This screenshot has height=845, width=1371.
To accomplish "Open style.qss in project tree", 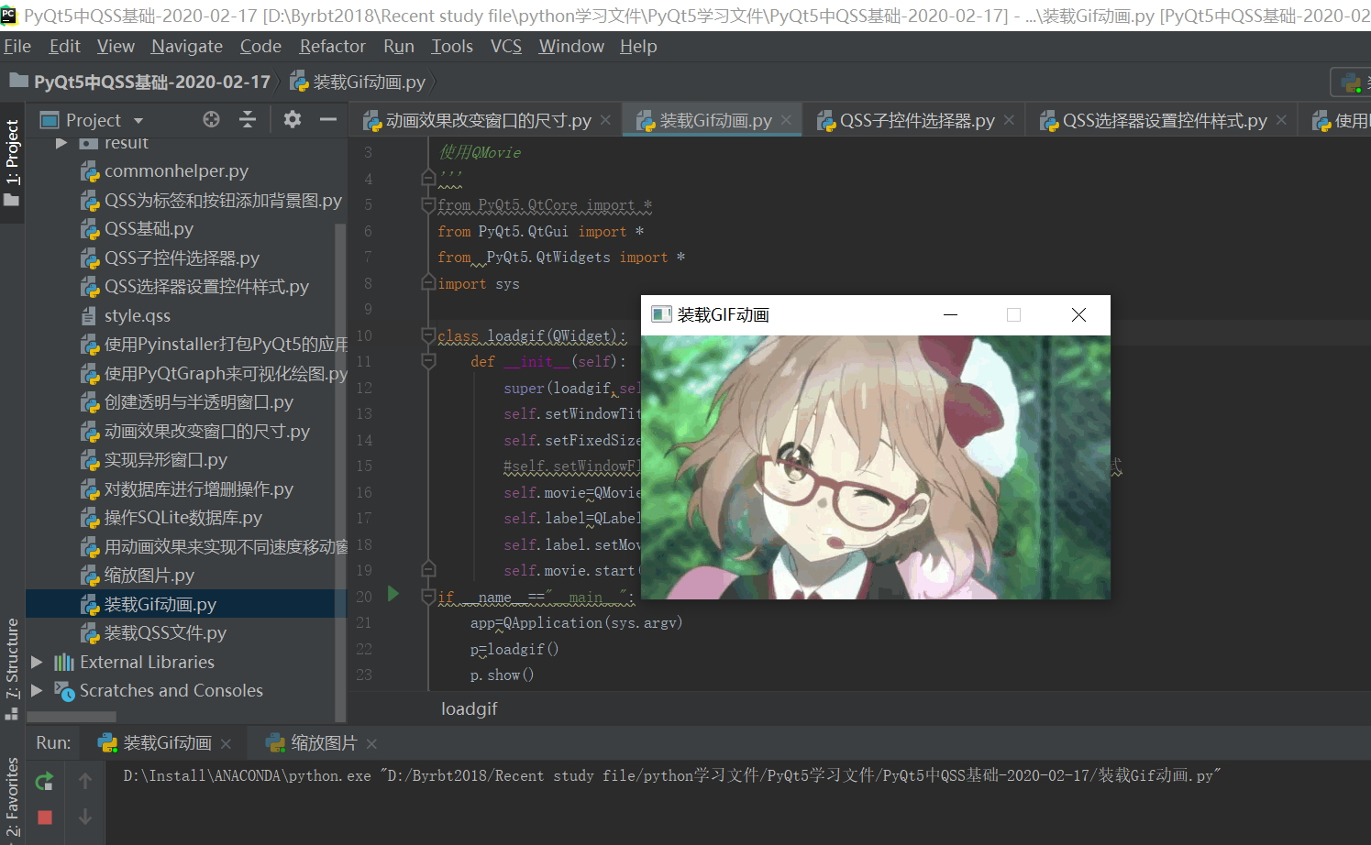I will tap(137, 315).
